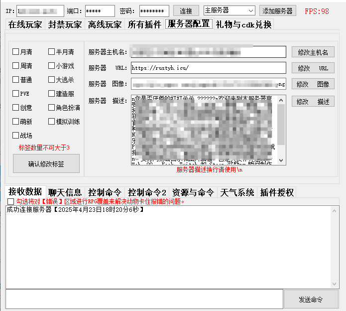Click the 修改 图像 button

coord(313,84)
